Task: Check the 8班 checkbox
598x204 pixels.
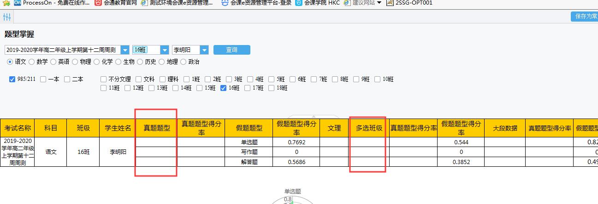Action: coord(335,79)
